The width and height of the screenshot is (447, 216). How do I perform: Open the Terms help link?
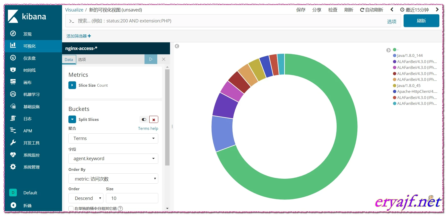point(148,128)
